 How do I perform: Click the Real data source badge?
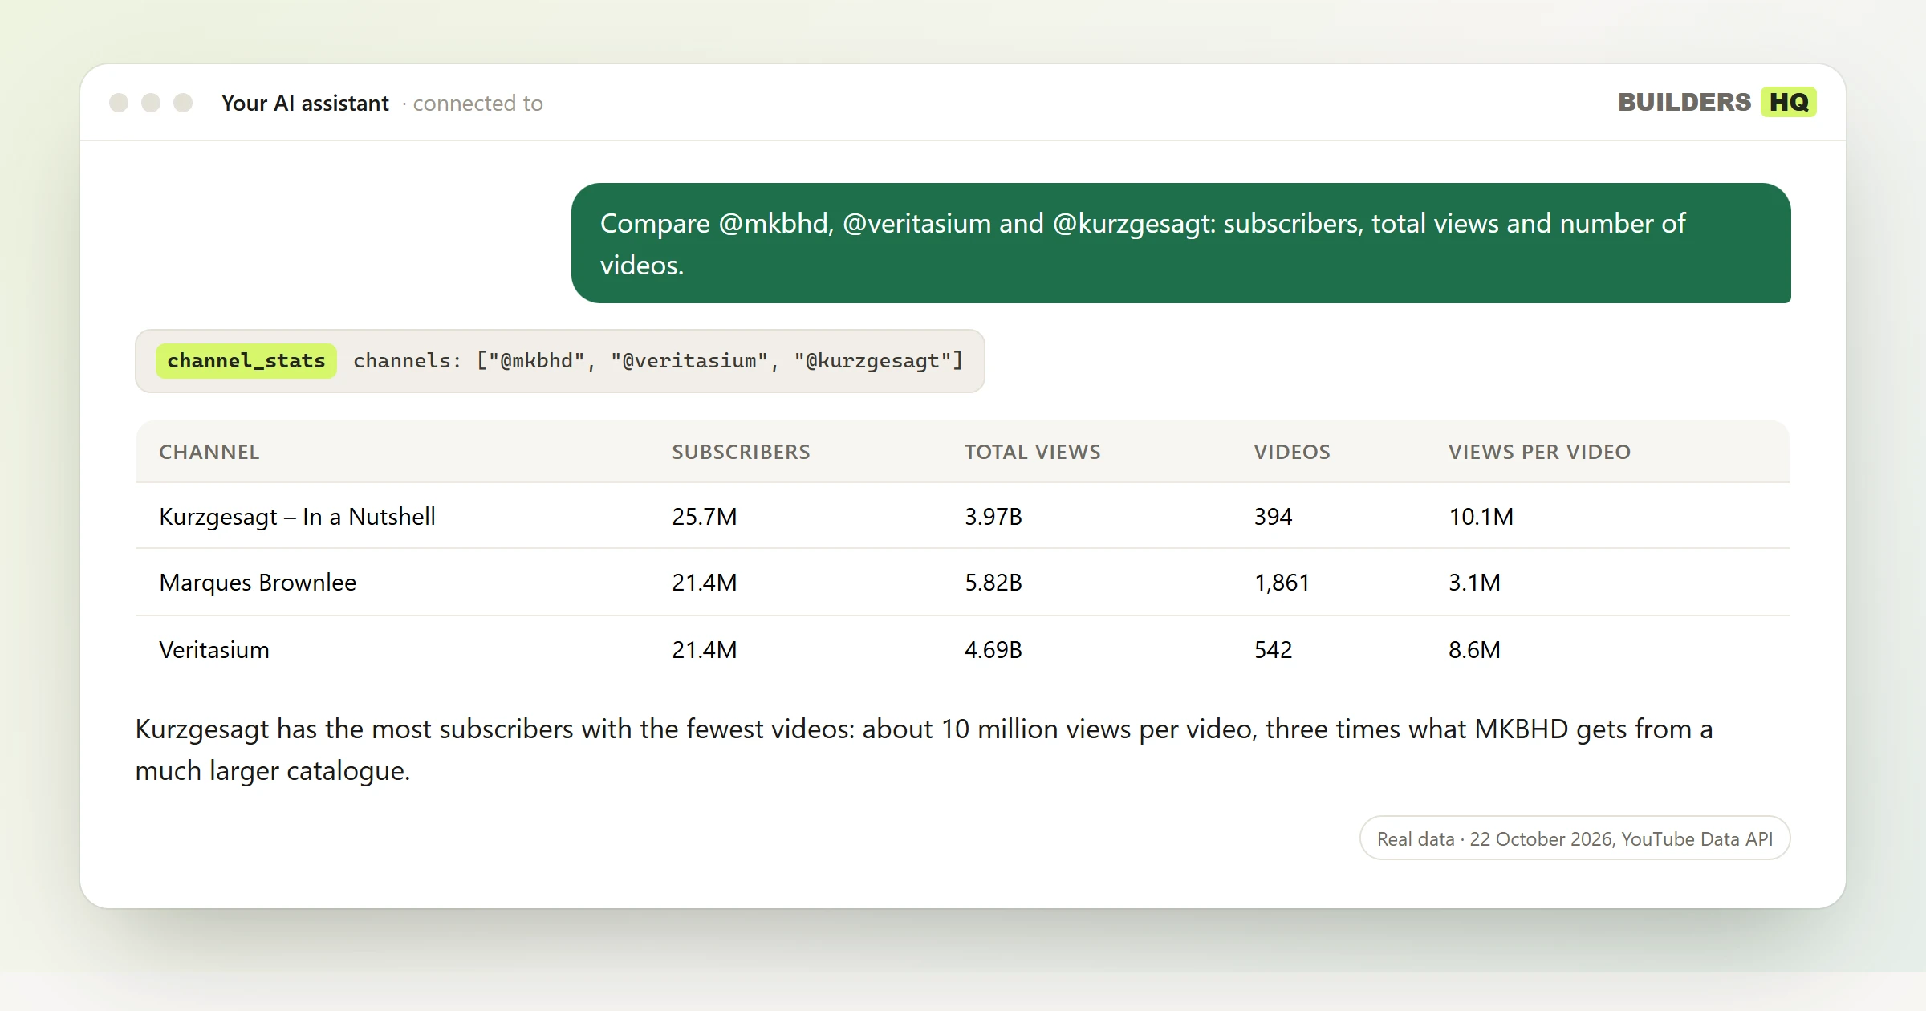click(1575, 838)
